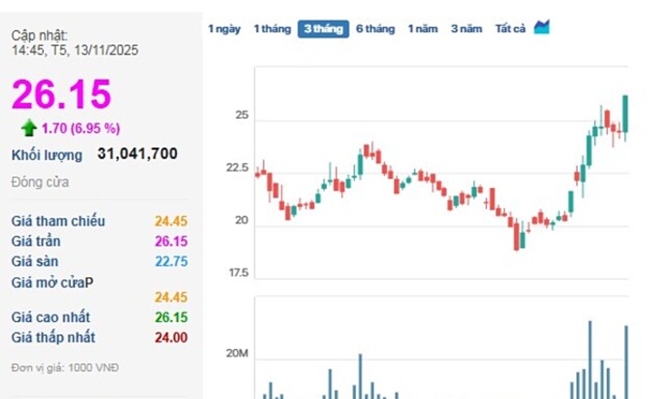Screen dimensions: 666x399
Task: Click the latest green candlestick on chart
Action: pyautogui.click(x=625, y=114)
